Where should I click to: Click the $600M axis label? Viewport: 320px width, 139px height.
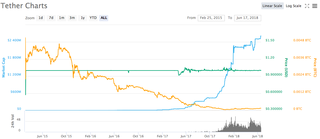coord(16,92)
